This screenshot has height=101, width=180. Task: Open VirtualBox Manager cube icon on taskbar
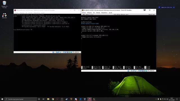coord(85,99)
